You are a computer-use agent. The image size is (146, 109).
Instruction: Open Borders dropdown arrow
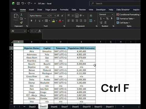coord(50,21)
